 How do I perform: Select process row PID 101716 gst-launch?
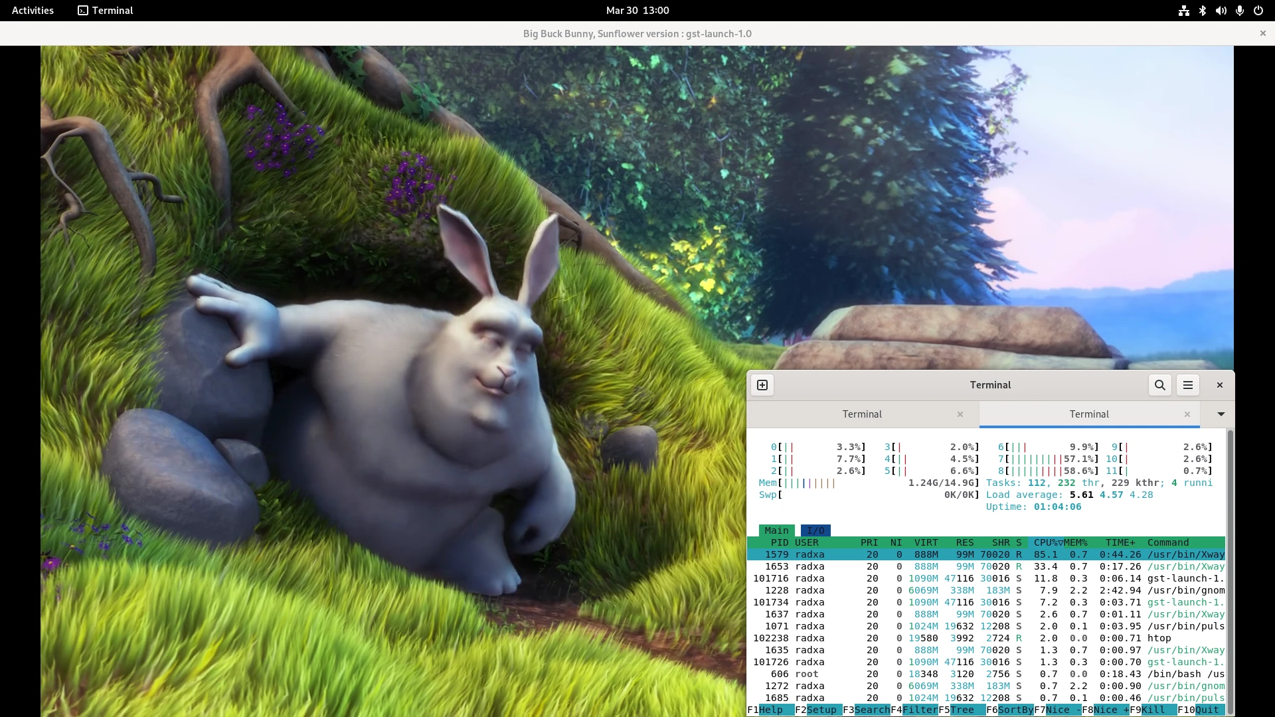point(986,578)
